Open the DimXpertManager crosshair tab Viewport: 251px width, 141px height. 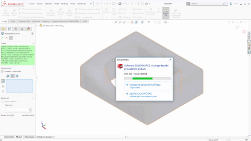(x=22, y=29)
